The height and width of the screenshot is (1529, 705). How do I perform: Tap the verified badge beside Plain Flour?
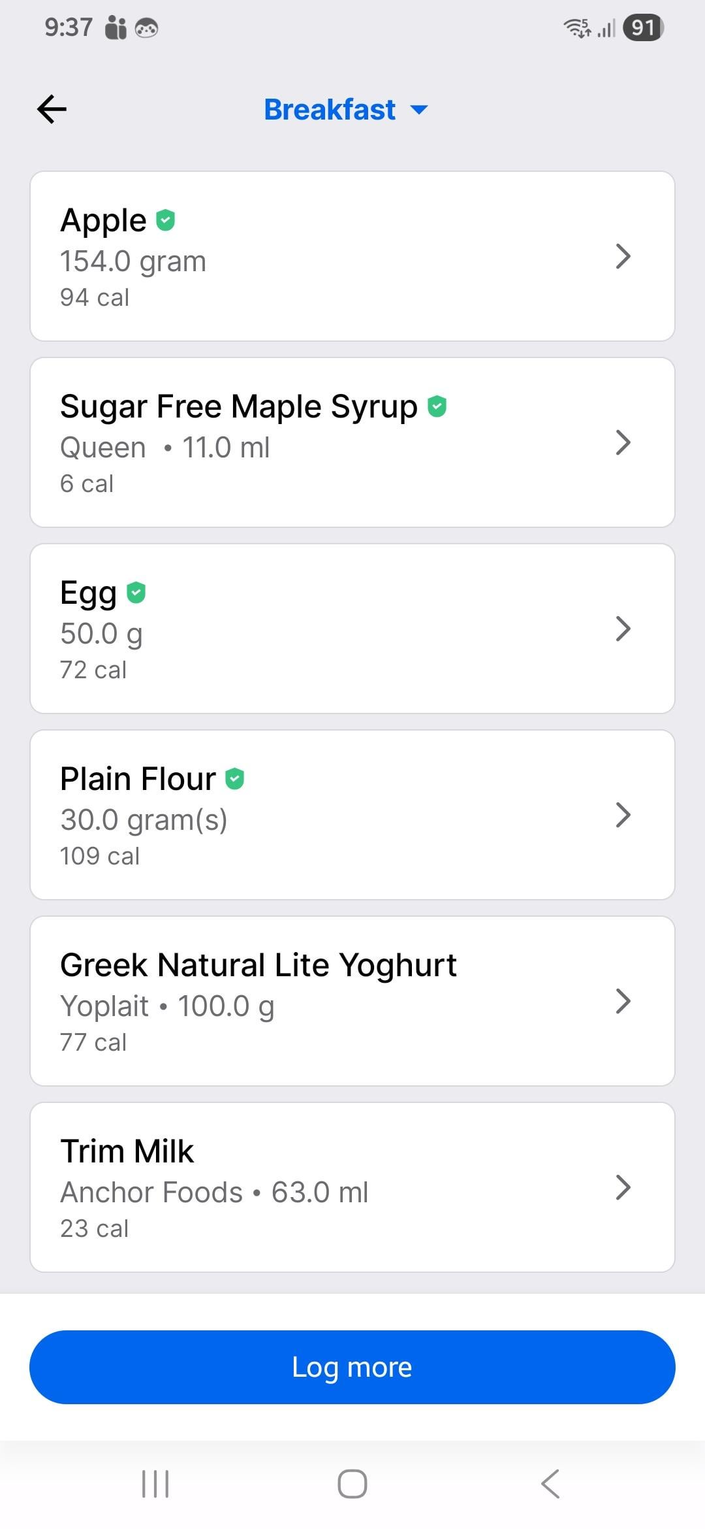[235, 779]
